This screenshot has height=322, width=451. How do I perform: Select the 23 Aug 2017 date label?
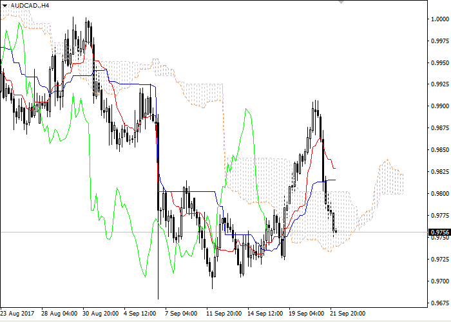coord(17,314)
